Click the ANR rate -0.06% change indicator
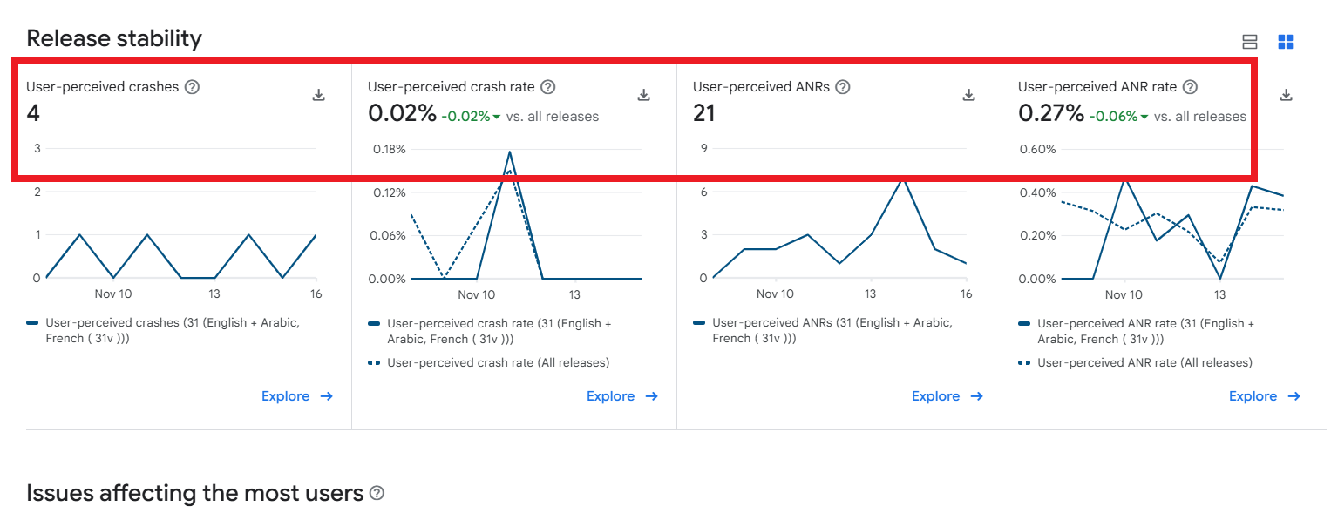This screenshot has width=1331, height=513. click(1118, 117)
